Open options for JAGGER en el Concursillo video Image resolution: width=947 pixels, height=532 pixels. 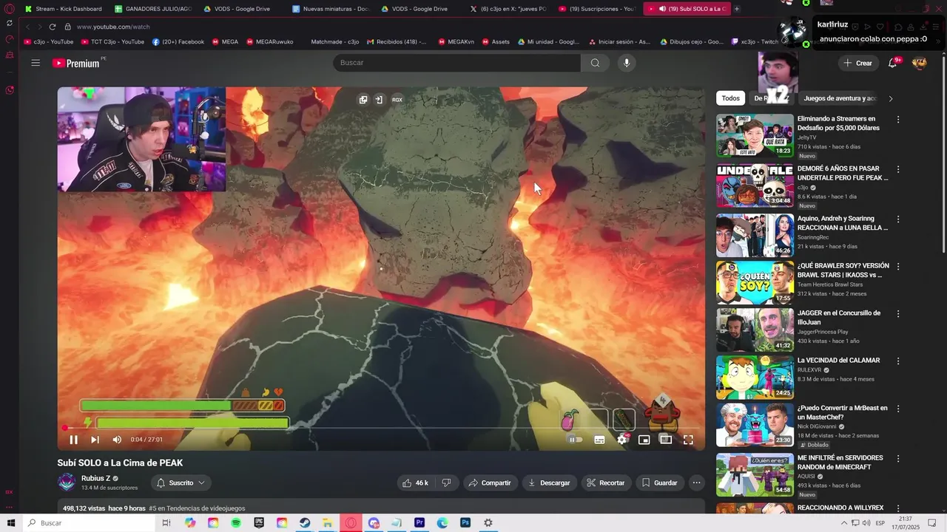(898, 314)
